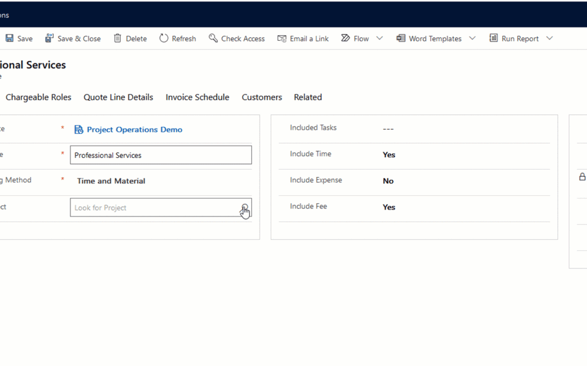Open the Project Operations Demo quote link
This screenshot has height=366, width=587.
[135, 130]
